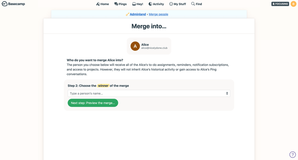Open the Home menu item
Screen dimensions: 298x160
(x=102, y=4)
